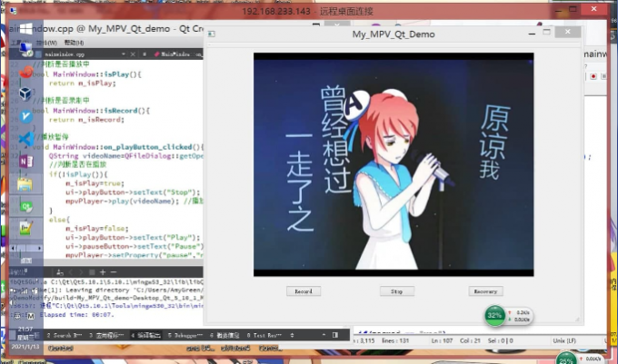Open the output pane selector up-down arrows
Image resolution: width=618 pixels, height=364 pixels.
tap(292, 335)
